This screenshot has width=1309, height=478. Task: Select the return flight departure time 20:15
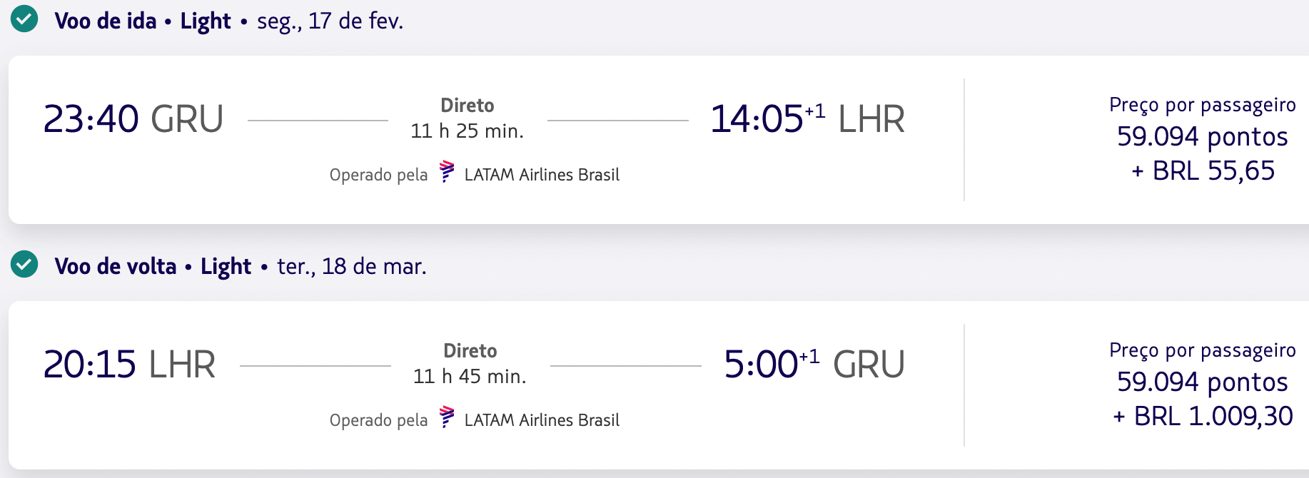[x=91, y=364]
